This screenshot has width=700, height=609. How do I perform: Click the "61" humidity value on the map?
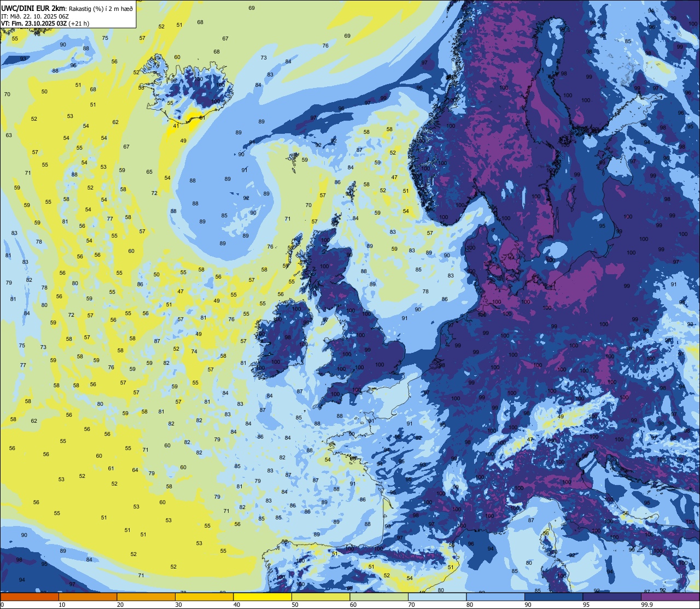pos(111,469)
